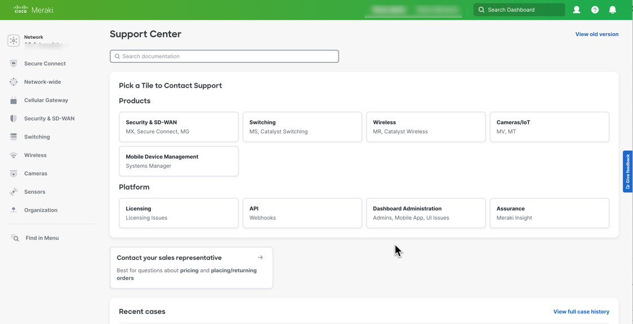Click the Search documentation field
The height and width of the screenshot is (324, 633).
coord(224,56)
